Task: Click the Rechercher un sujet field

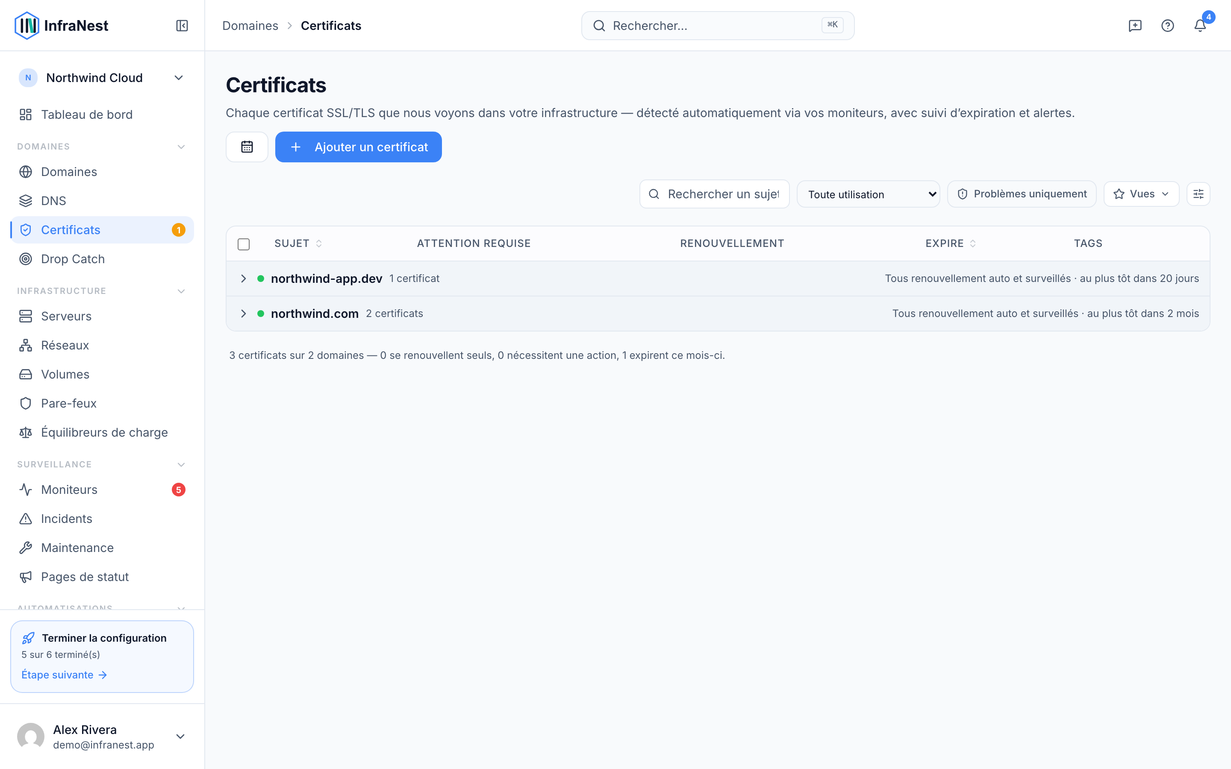Action: point(715,194)
